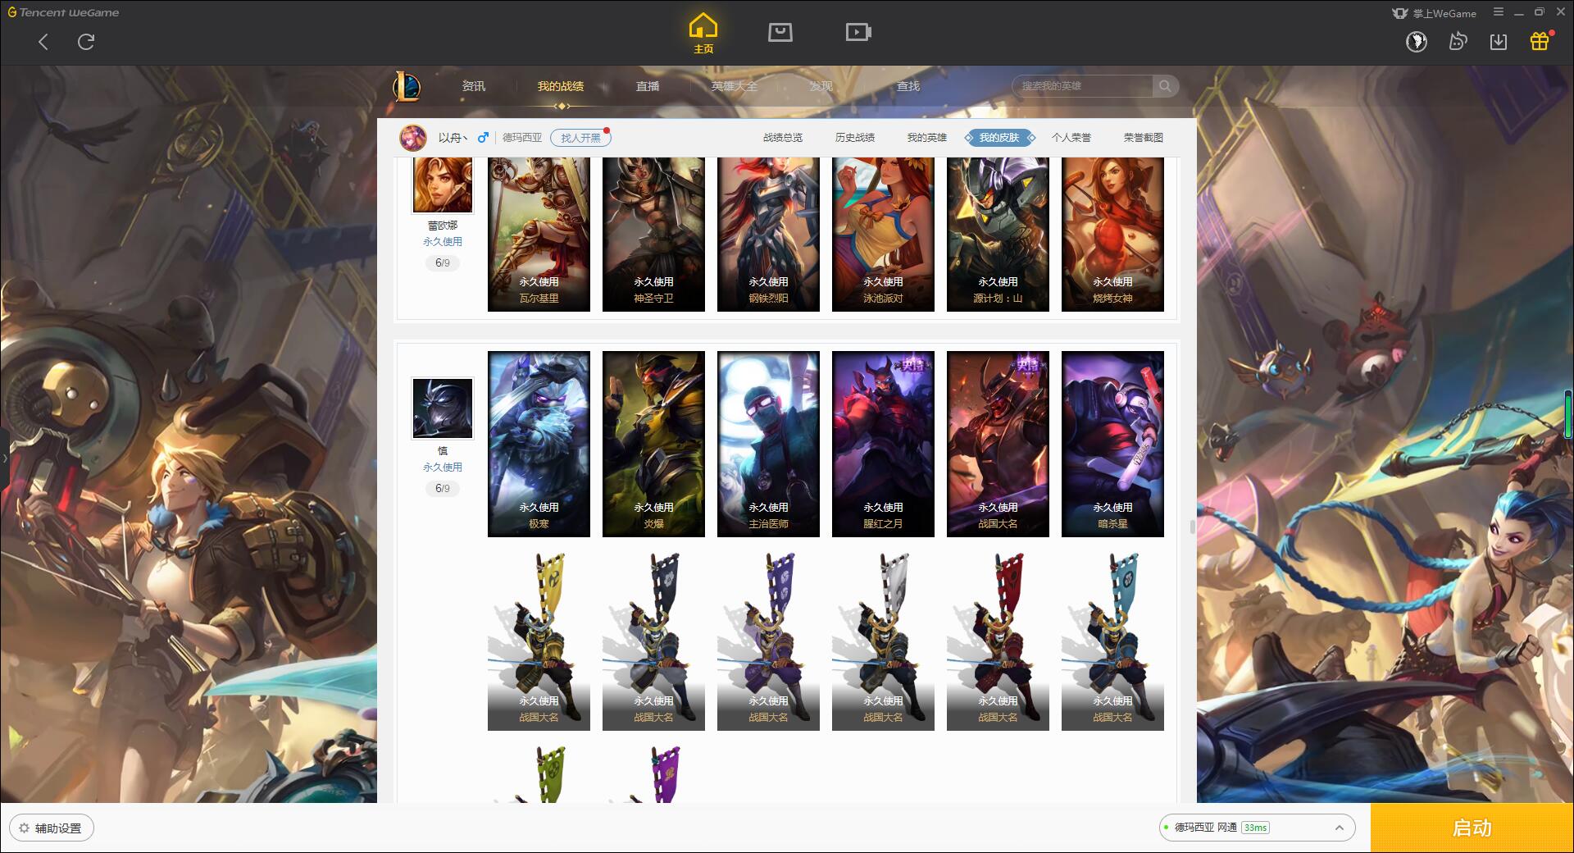Click the male gender symbol icon
This screenshot has width=1574, height=853.
pos(483,138)
